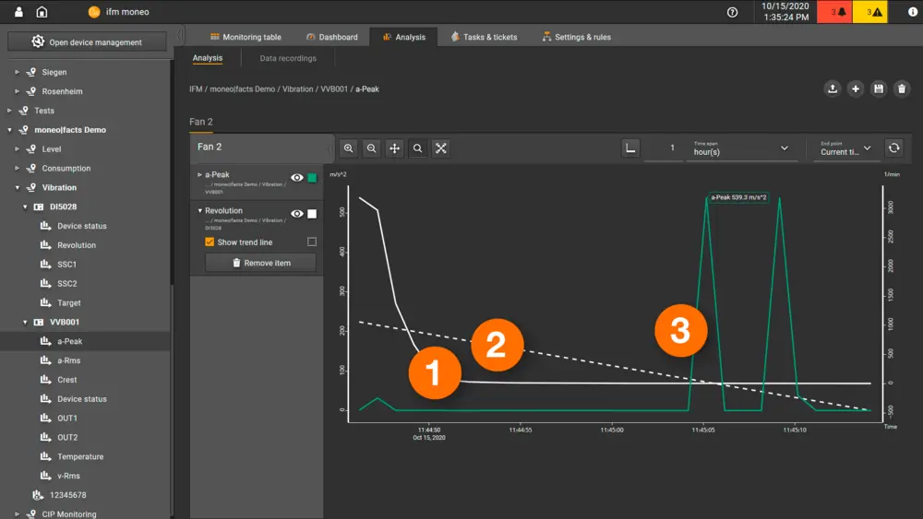The image size is (923, 519).
Task: Switch to Data recordings subtab
Action: pyautogui.click(x=288, y=58)
